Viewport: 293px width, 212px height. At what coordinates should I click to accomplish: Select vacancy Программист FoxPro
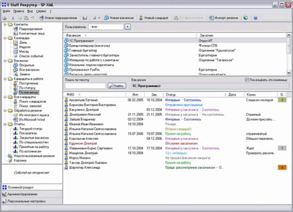point(175,70)
